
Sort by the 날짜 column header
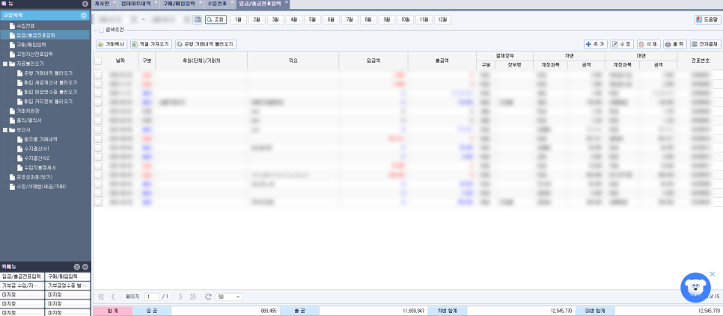[x=122, y=61]
